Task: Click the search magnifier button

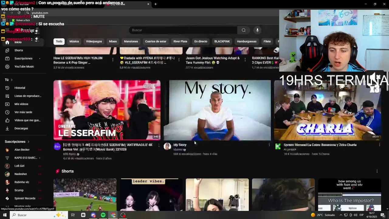Action: [243, 30]
